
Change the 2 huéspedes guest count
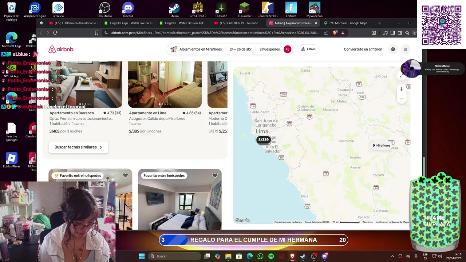coord(269,49)
